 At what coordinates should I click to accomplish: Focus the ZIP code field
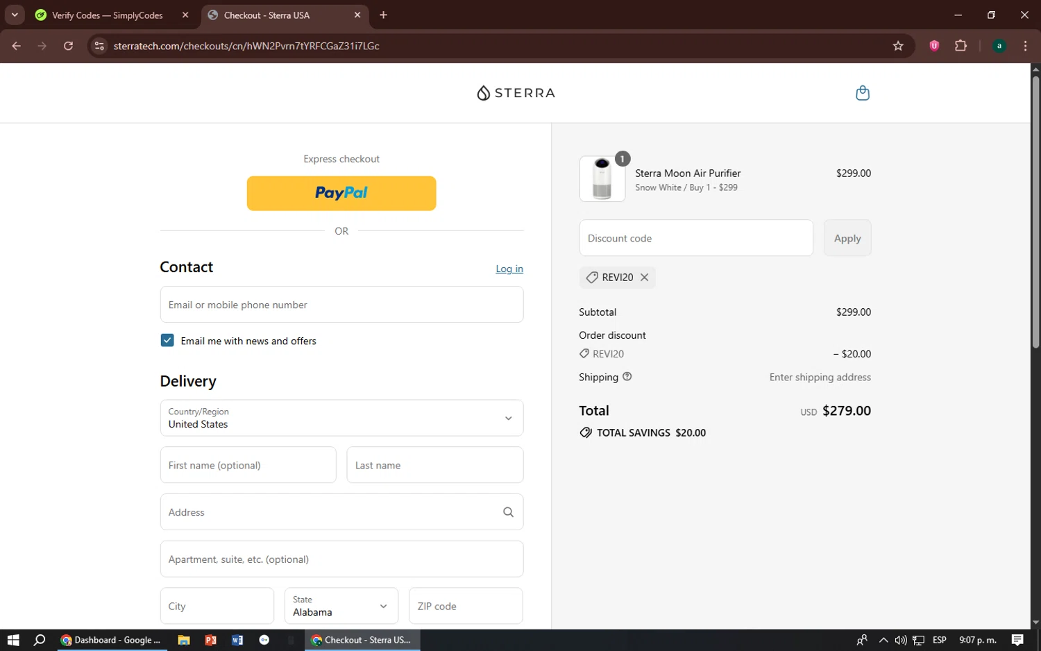[466, 606]
